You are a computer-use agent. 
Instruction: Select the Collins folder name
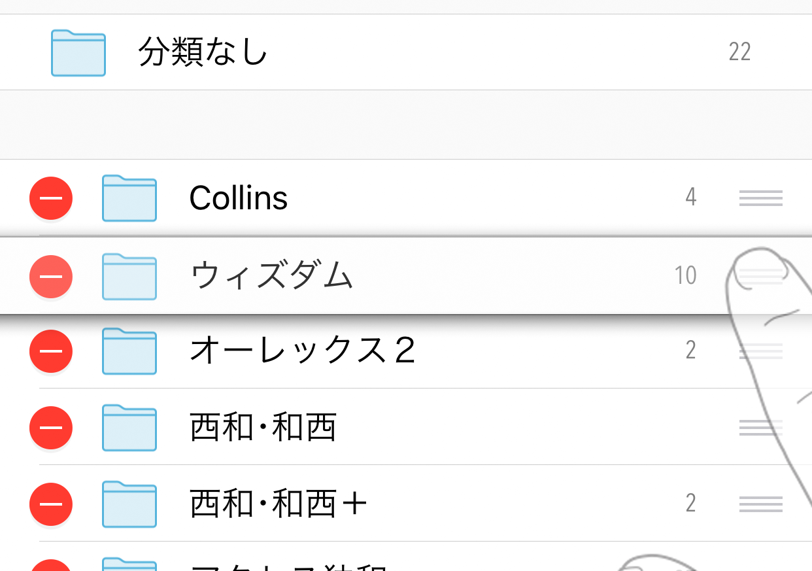(239, 198)
